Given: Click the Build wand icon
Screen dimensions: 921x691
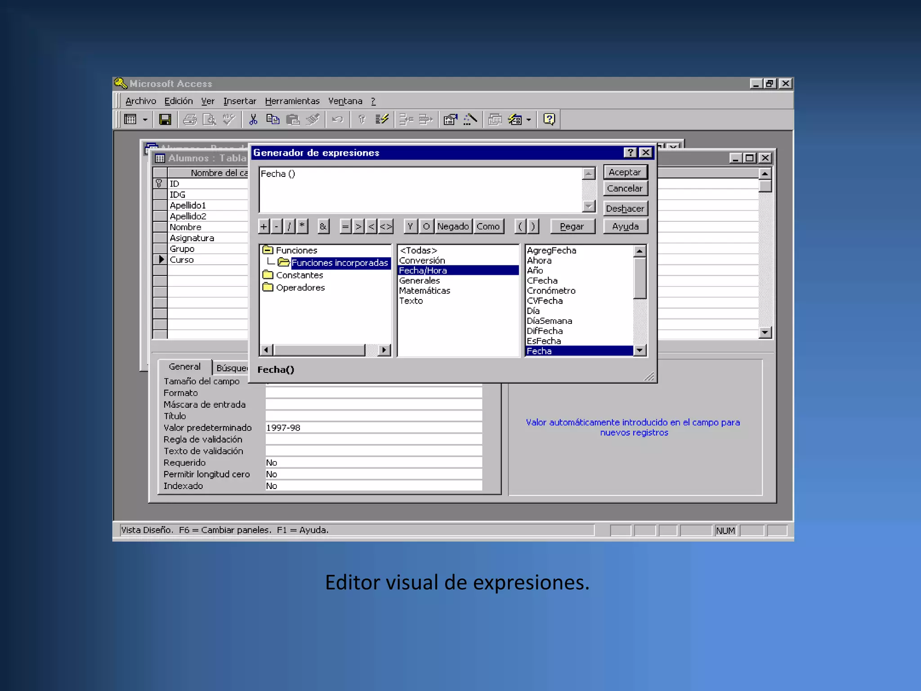Looking at the screenshot, I should click(x=470, y=120).
